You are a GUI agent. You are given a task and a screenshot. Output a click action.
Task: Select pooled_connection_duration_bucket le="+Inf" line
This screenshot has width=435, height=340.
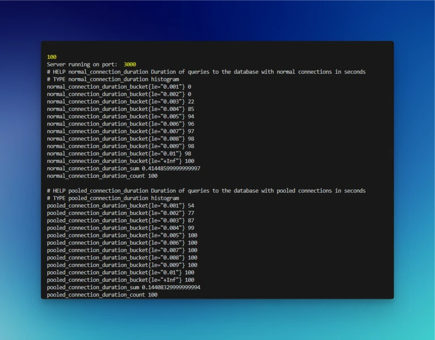[x=121, y=280]
